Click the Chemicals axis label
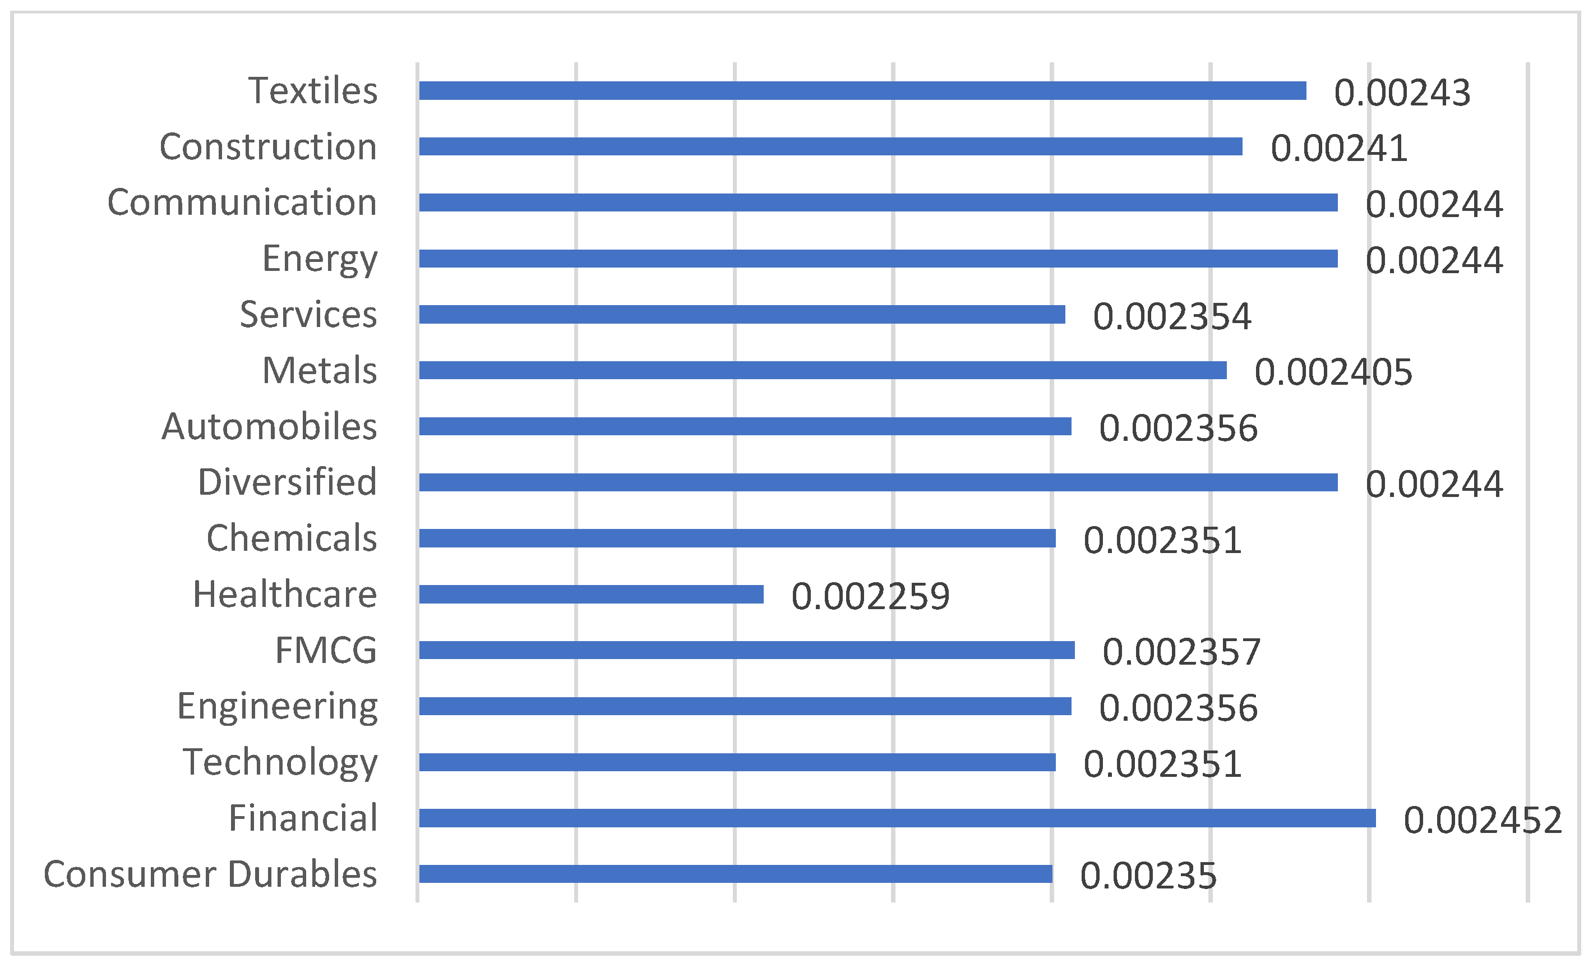1593x967 pixels. point(292,538)
